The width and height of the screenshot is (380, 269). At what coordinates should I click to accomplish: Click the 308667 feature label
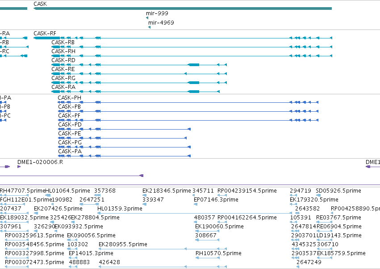(x=206, y=235)
